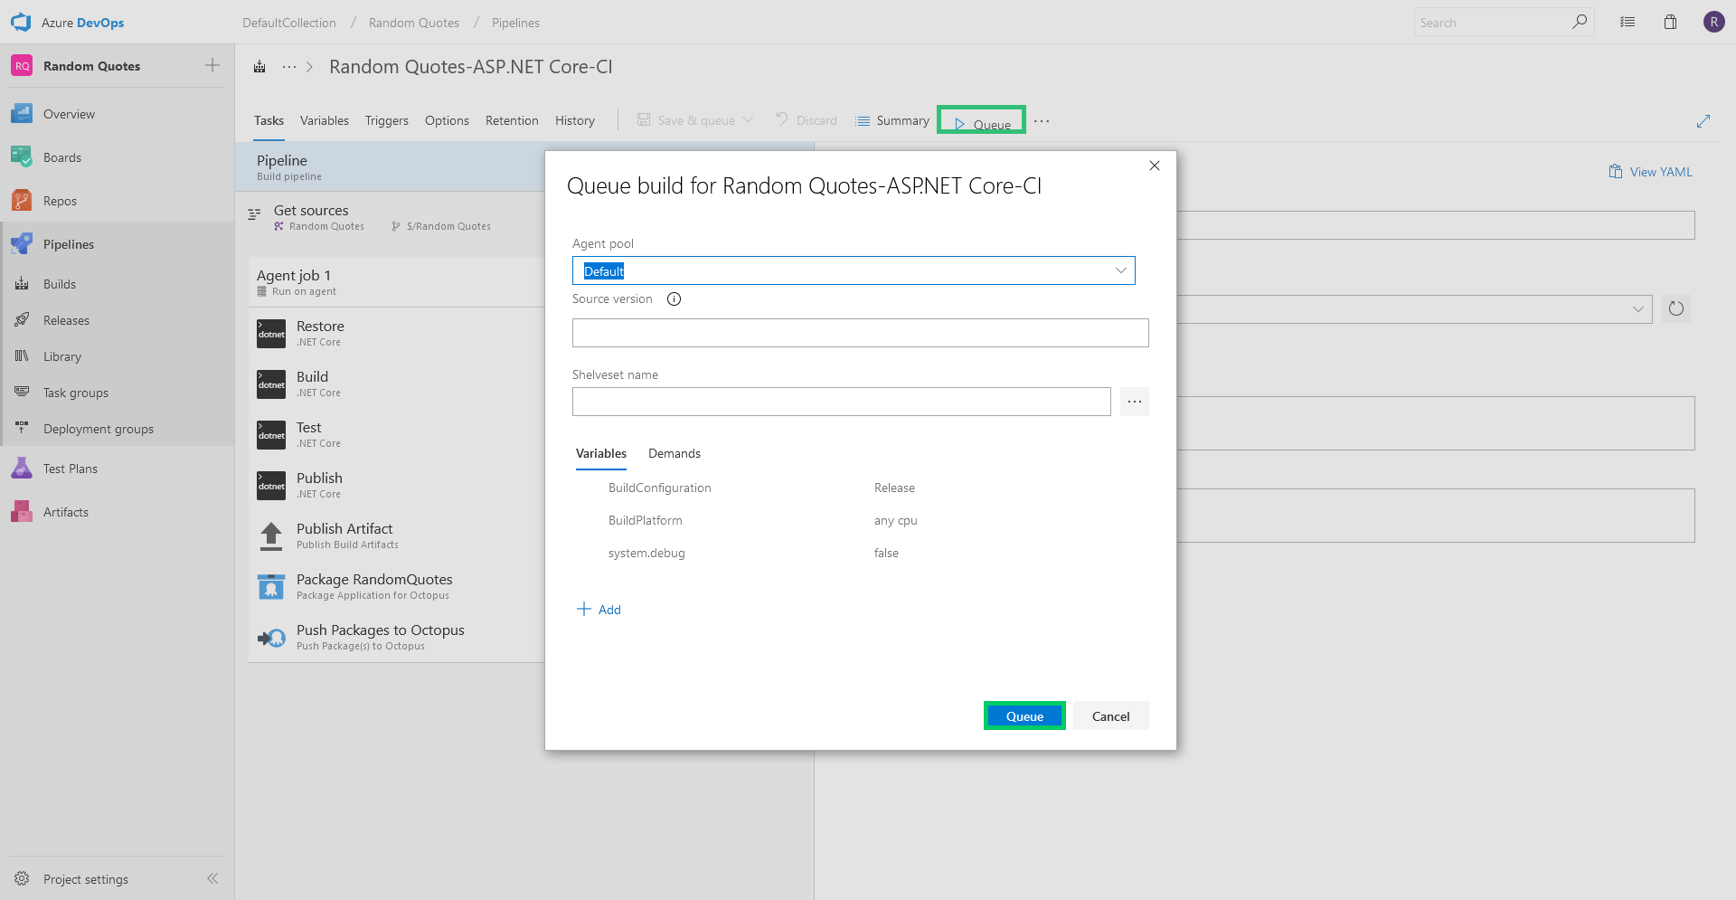
Task: Open the Tasks tab
Action: point(269,121)
